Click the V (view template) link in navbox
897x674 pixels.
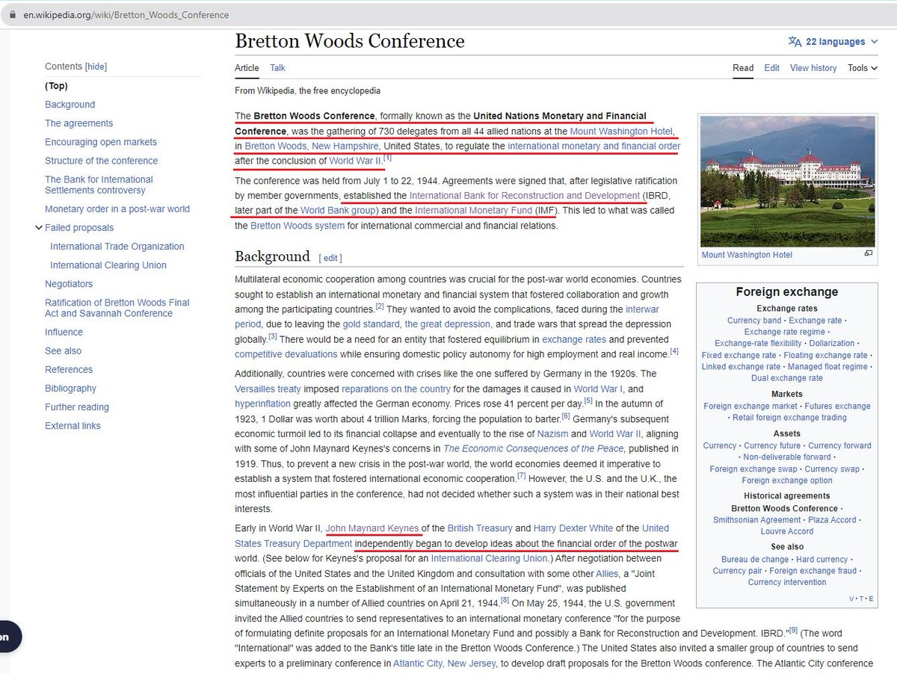click(851, 599)
